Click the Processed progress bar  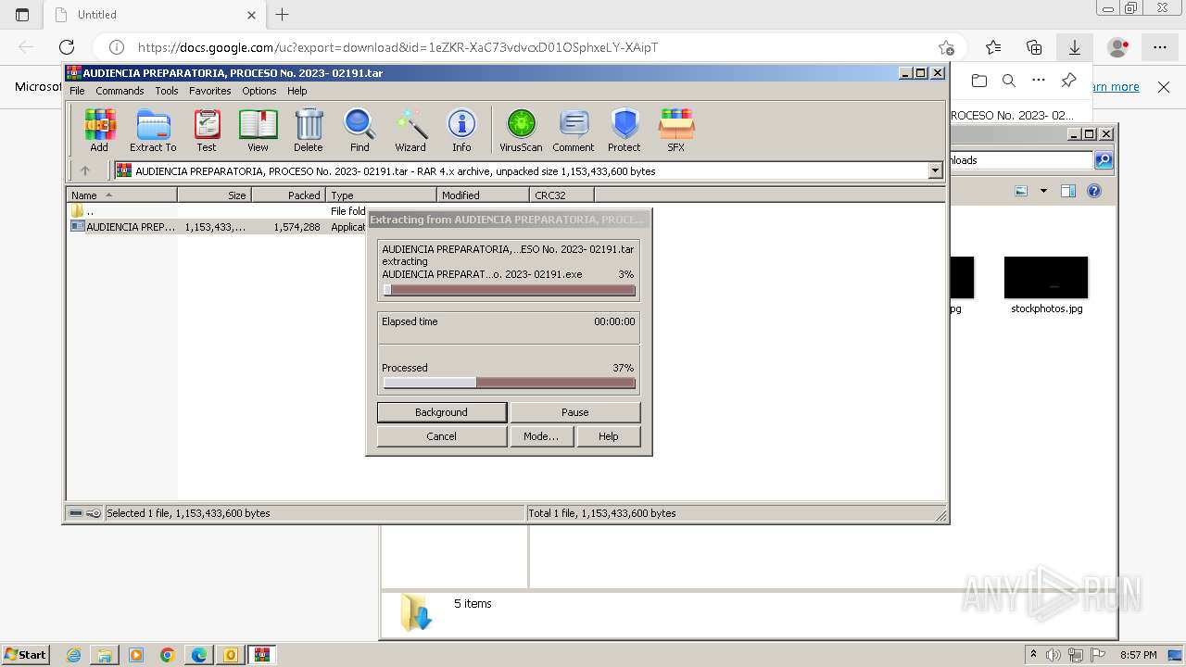(x=510, y=383)
